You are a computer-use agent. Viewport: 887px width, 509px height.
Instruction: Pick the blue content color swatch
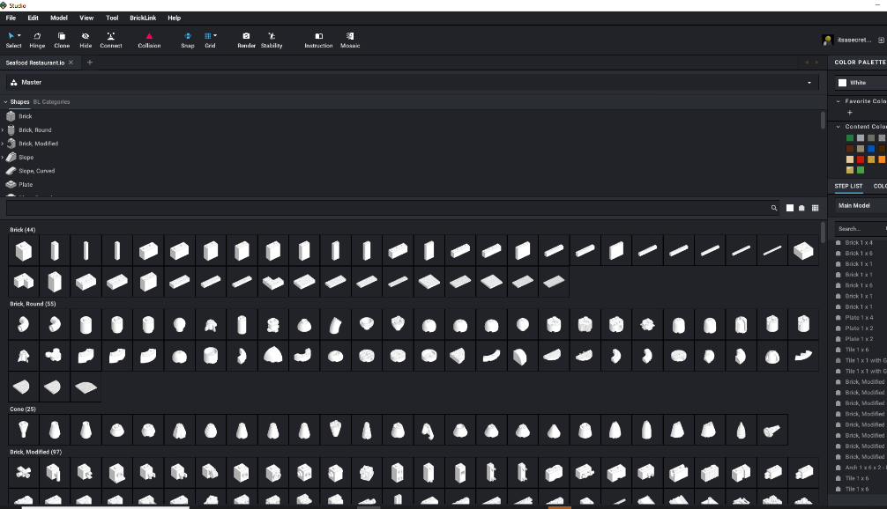871,149
